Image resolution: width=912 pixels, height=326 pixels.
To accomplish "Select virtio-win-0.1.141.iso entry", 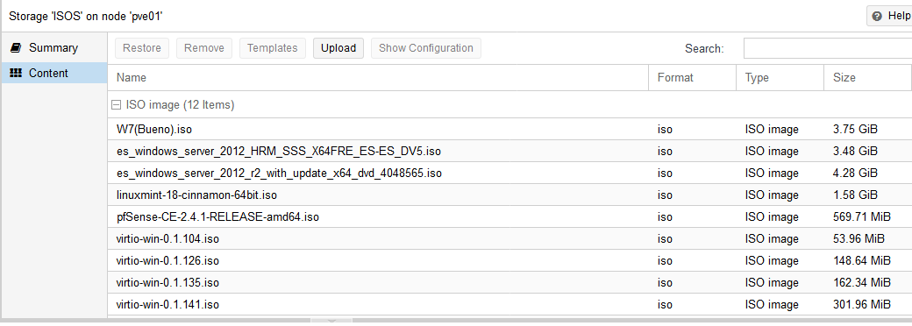I will [x=509, y=304].
